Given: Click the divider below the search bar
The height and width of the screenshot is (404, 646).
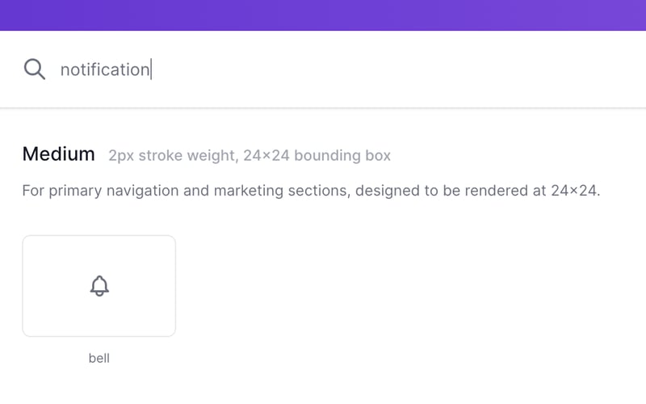Looking at the screenshot, I should point(323,107).
